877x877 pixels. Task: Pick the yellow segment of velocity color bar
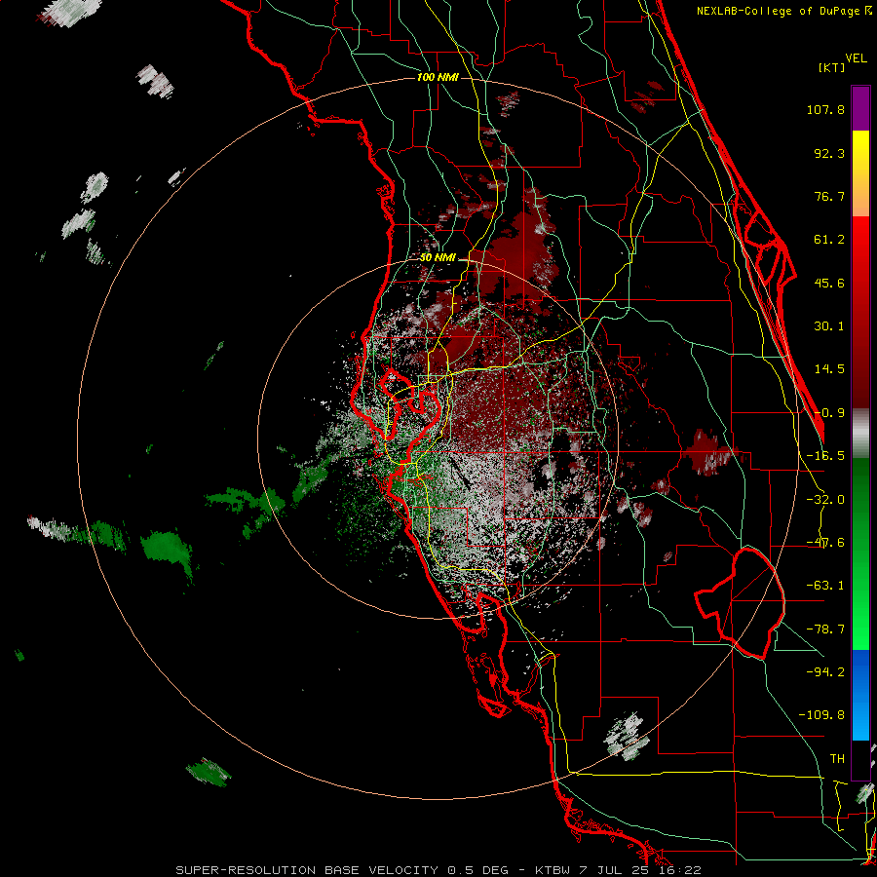pyautogui.click(x=860, y=173)
